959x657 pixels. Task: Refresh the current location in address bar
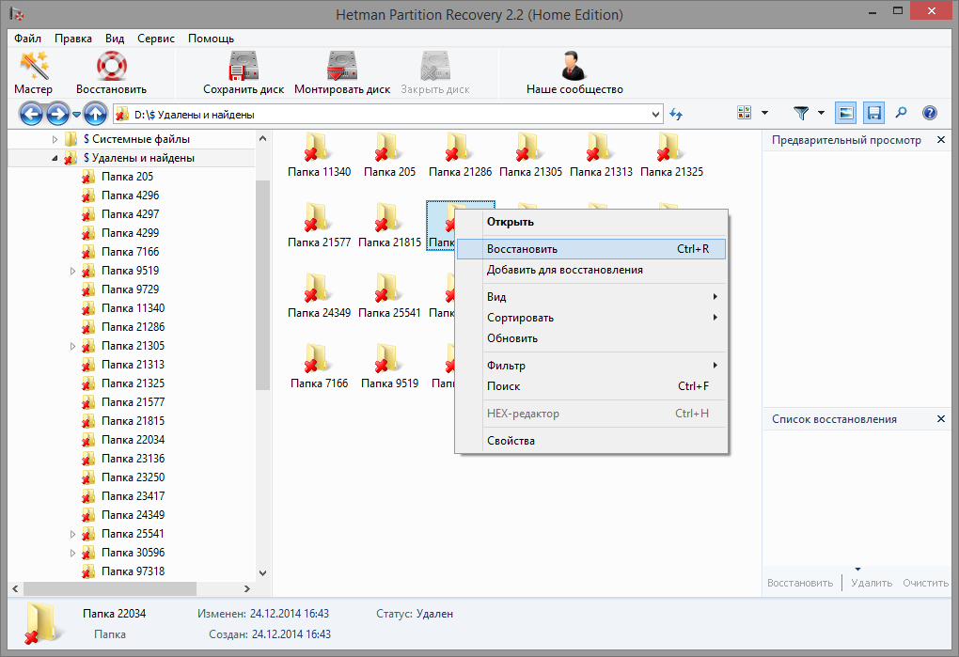point(676,114)
